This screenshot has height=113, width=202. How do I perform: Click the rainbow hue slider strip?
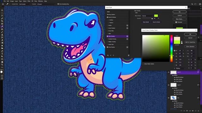pos(171,48)
